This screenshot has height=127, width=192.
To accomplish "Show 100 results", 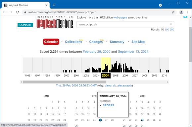I will (167, 30).
